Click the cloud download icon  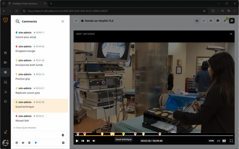click(197, 21)
